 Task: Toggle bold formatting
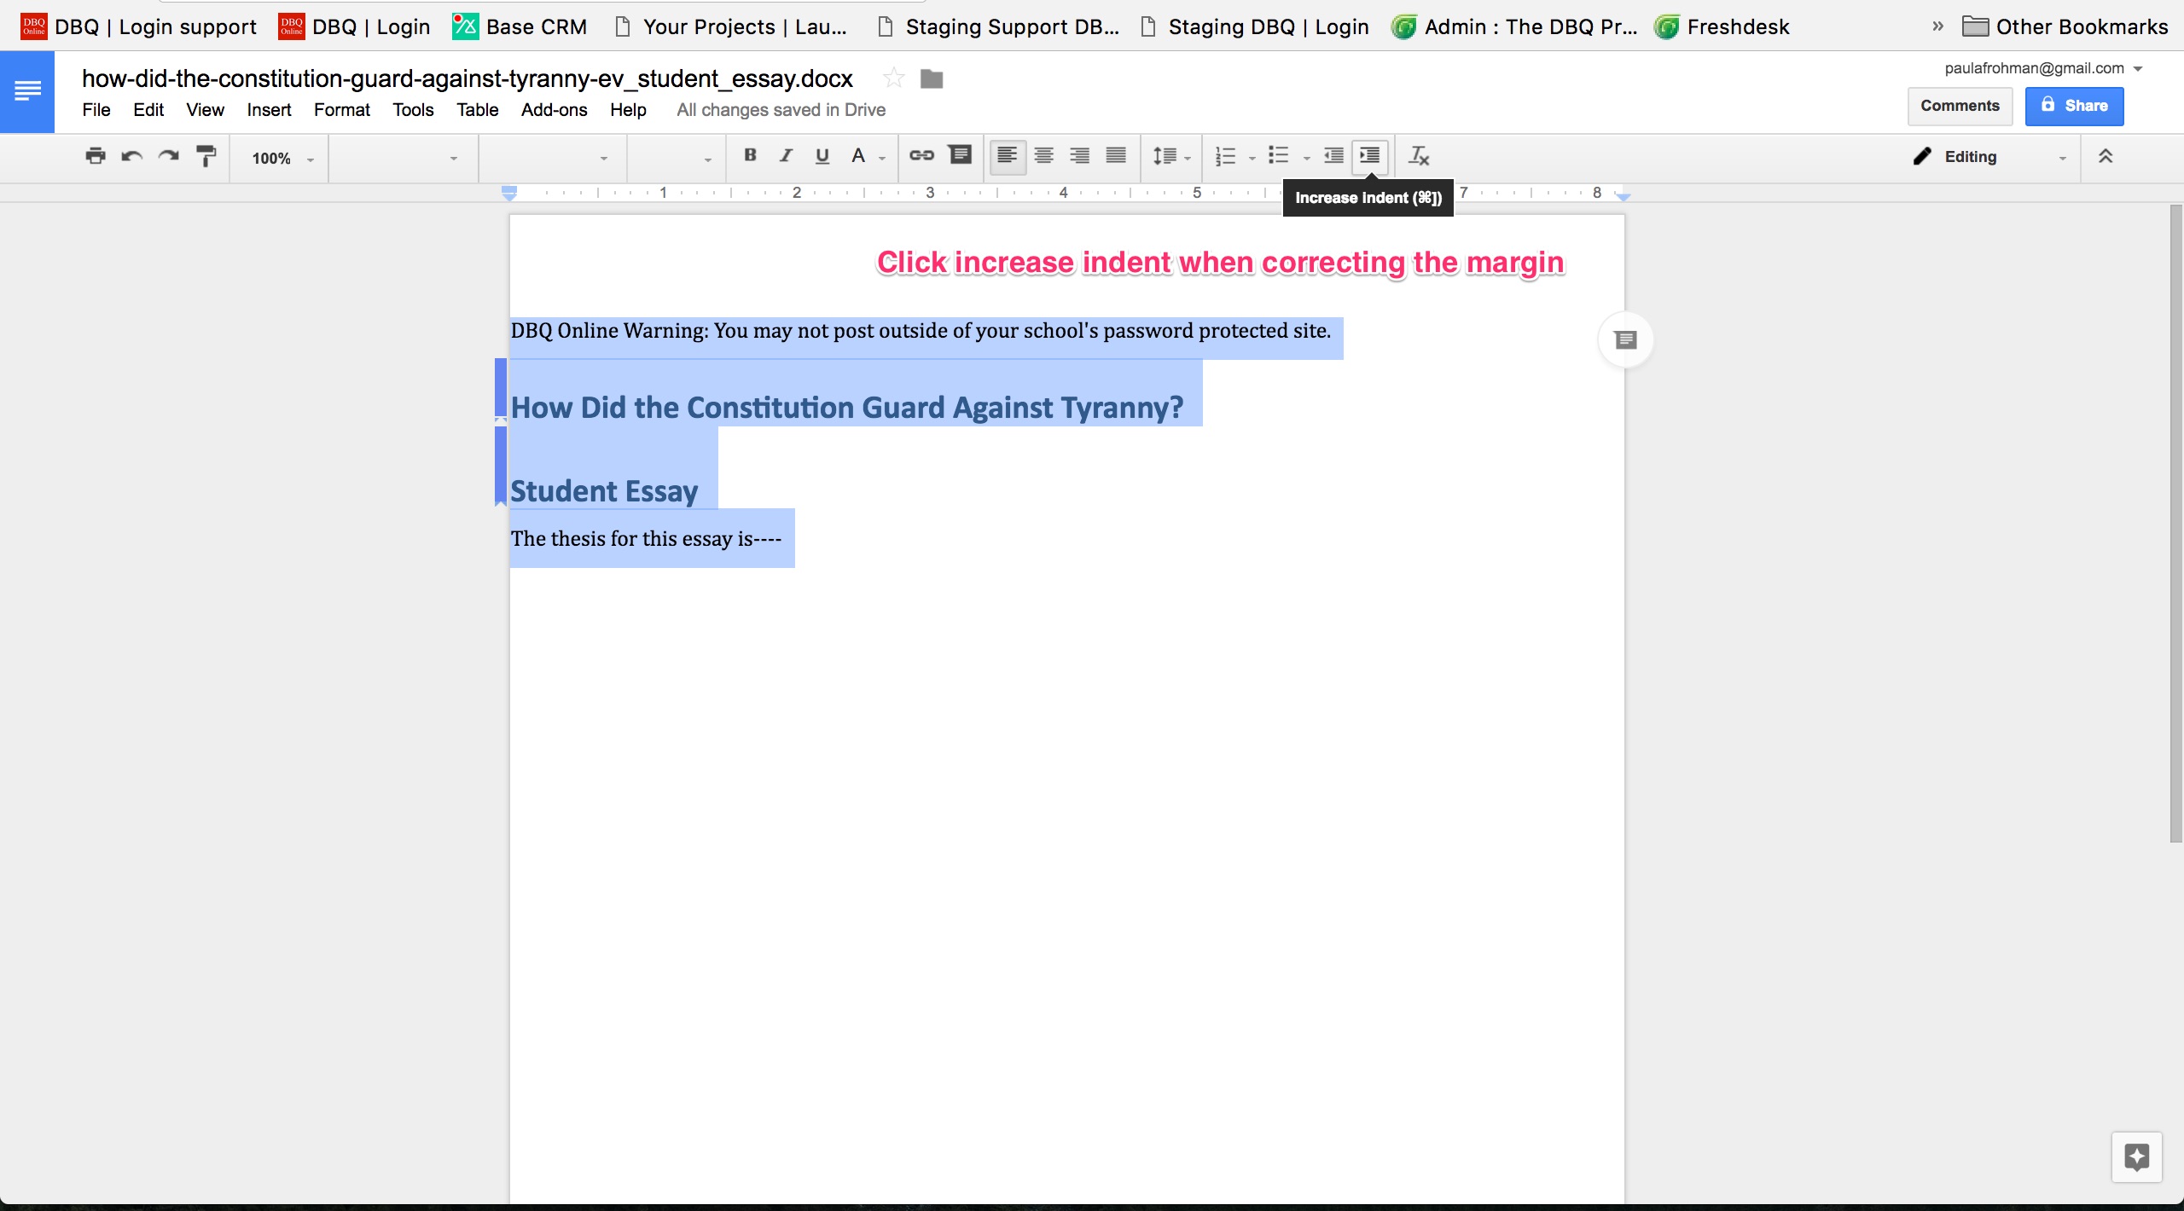click(750, 155)
